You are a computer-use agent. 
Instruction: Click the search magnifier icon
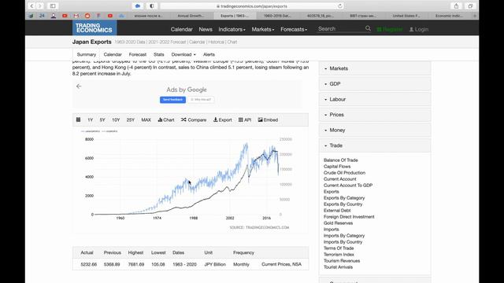(x=368, y=28)
